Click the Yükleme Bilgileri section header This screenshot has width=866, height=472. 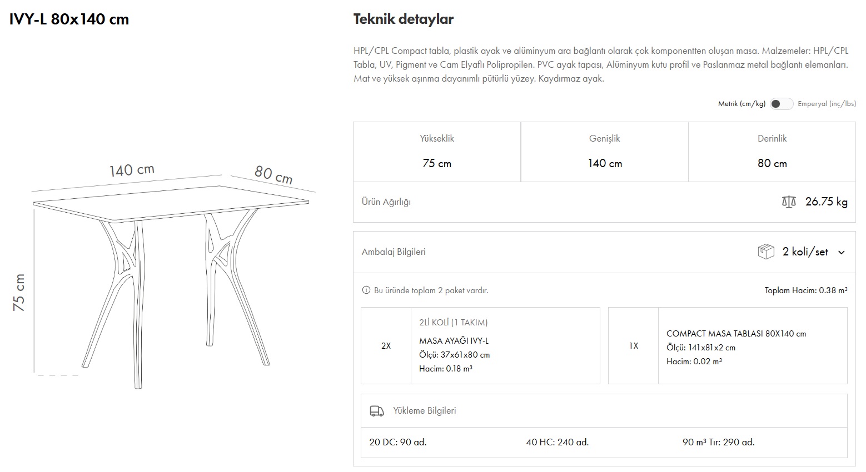click(424, 411)
